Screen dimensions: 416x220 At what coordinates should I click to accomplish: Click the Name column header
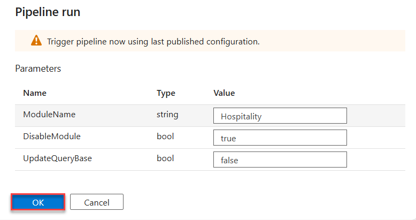(35, 93)
